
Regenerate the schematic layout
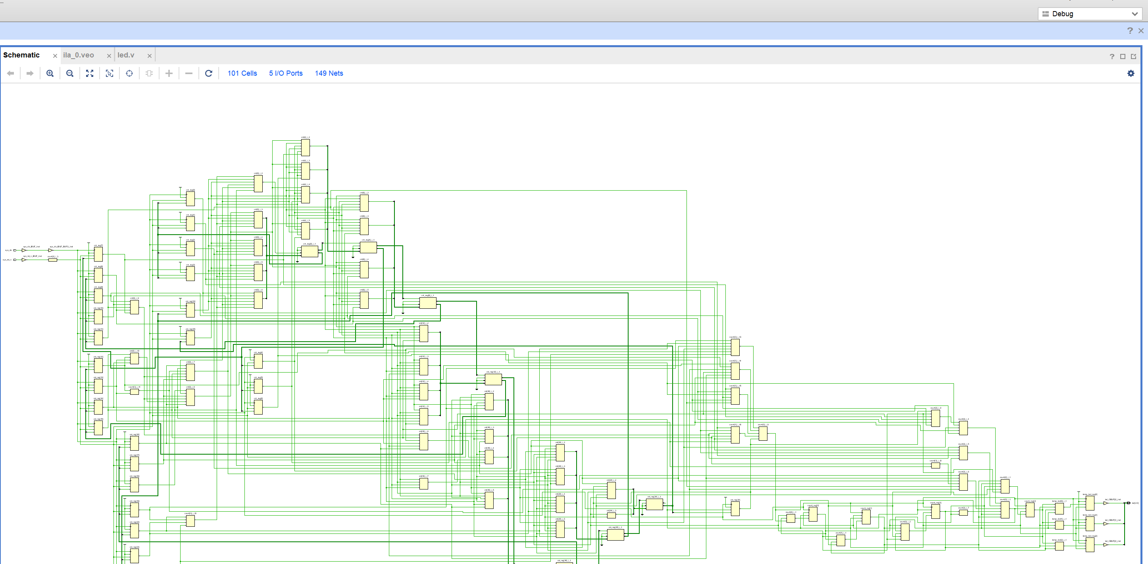[x=209, y=73]
